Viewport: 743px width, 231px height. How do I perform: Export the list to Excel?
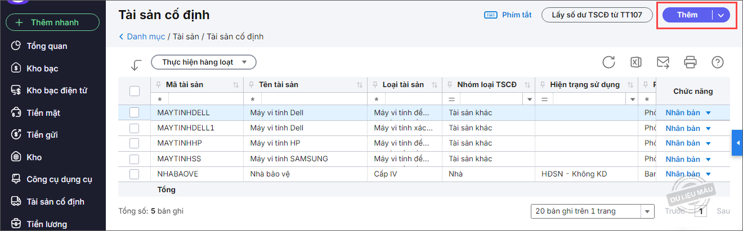click(635, 62)
